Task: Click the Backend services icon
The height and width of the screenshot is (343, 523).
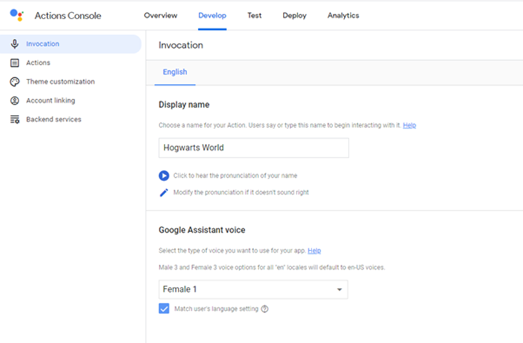Action: (15, 120)
